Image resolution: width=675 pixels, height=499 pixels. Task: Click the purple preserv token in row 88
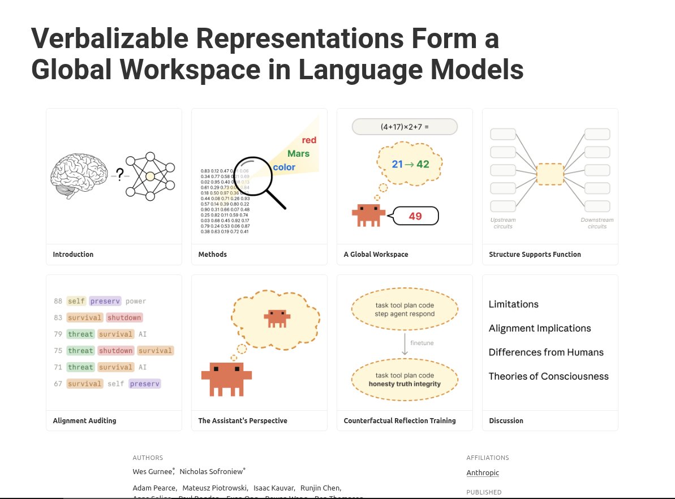[105, 301]
